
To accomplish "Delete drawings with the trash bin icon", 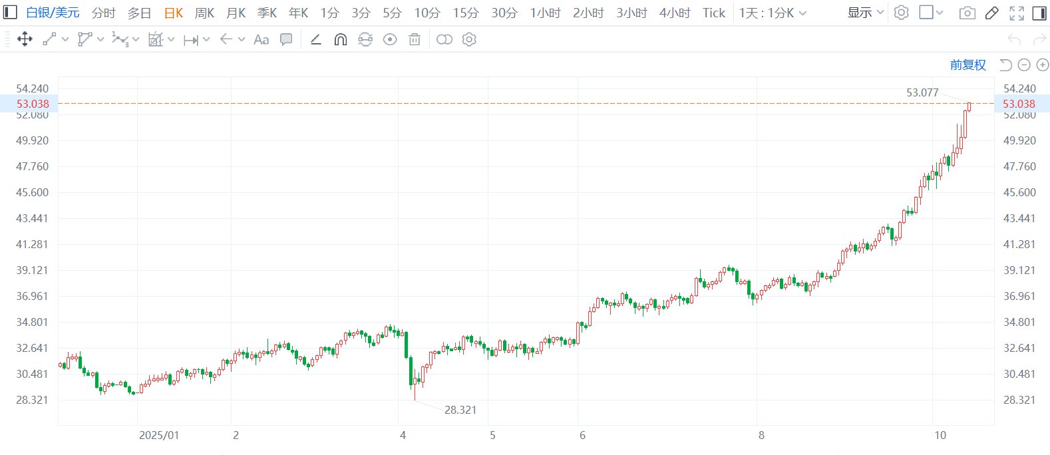I will [x=415, y=40].
